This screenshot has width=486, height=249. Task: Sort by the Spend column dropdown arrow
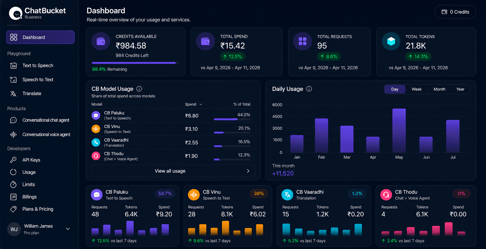[x=201, y=105]
